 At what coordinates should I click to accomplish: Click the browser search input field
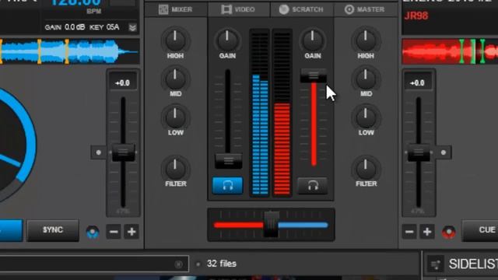94,264
